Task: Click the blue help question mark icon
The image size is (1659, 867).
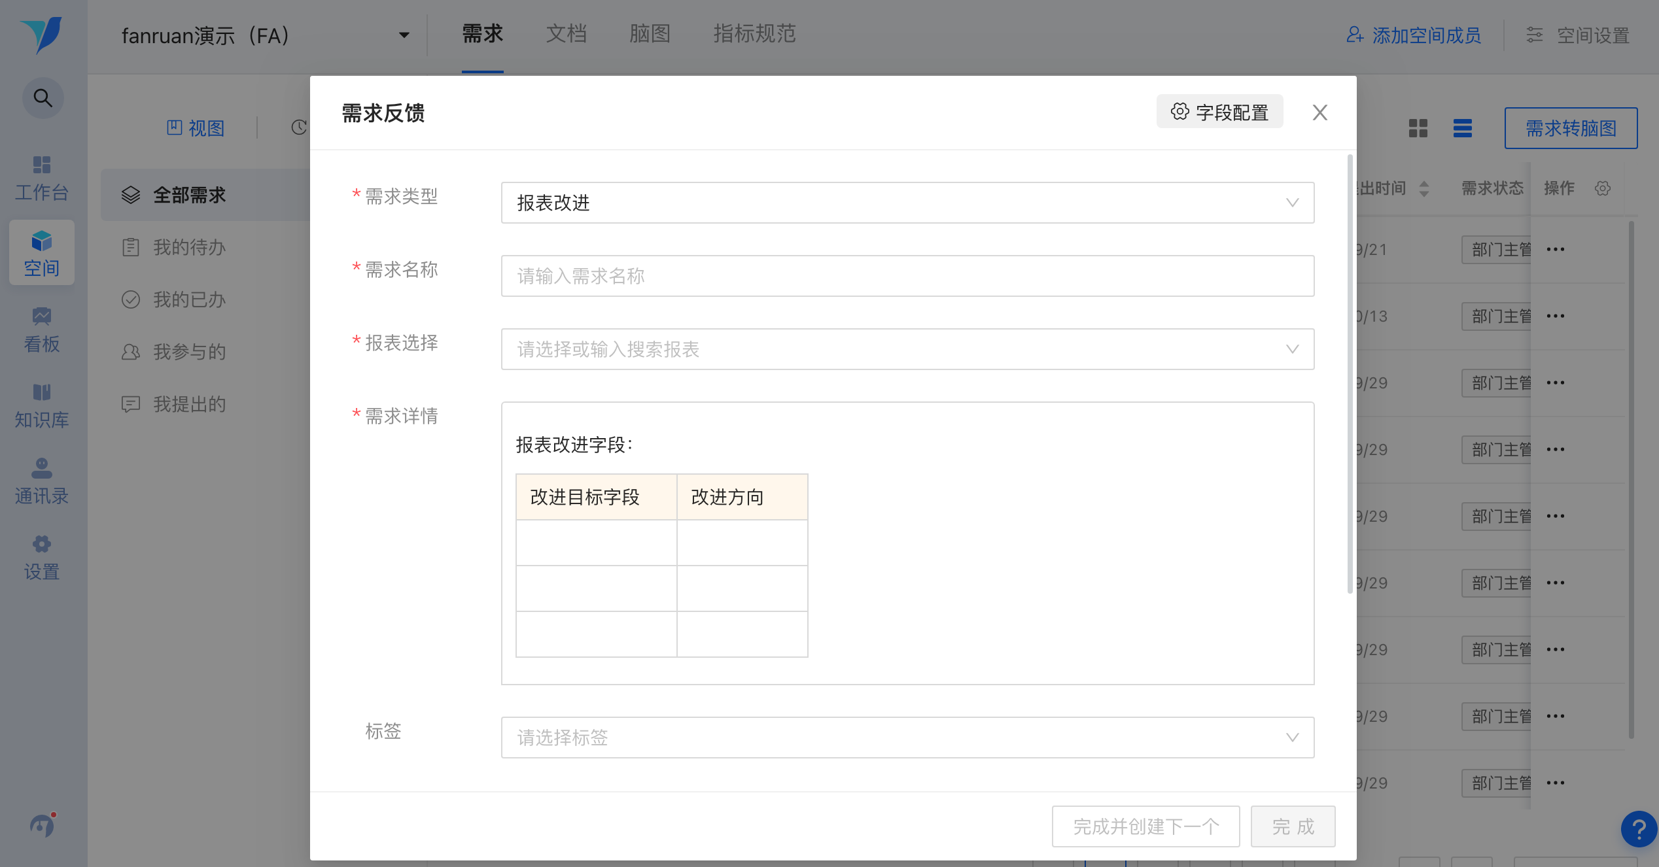Action: 1638,829
